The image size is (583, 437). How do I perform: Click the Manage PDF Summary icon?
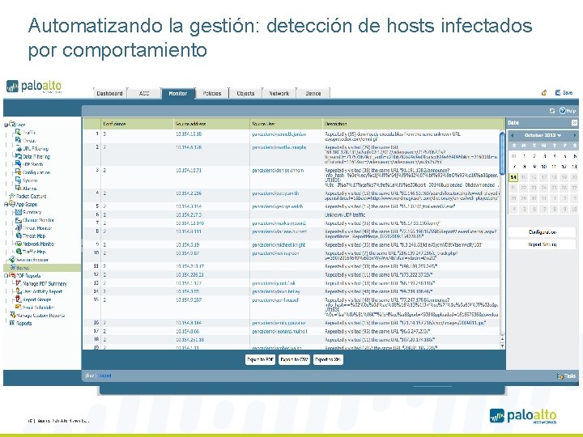[19, 283]
